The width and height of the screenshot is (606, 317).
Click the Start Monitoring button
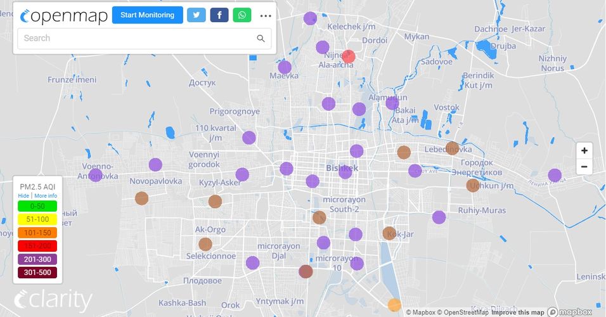(147, 15)
